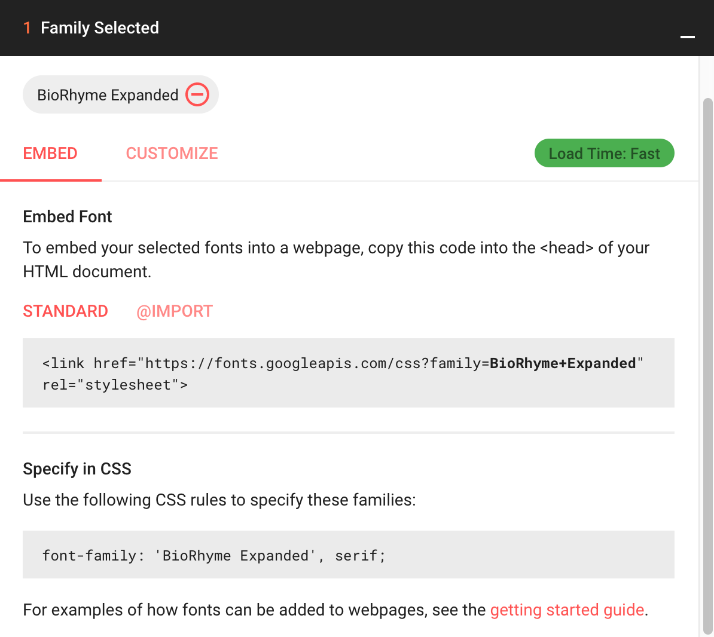Click the Specify in CSS heading
This screenshot has width=714, height=637.
[x=77, y=468]
